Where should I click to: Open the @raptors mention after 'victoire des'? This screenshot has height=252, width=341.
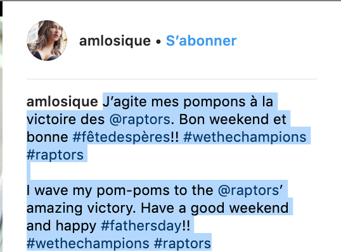[139, 120]
